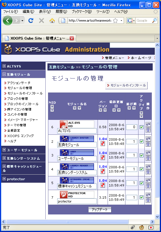Toggle active checkbox for 互換モジュール
The image size is (161, 232).
pos(141,142)
